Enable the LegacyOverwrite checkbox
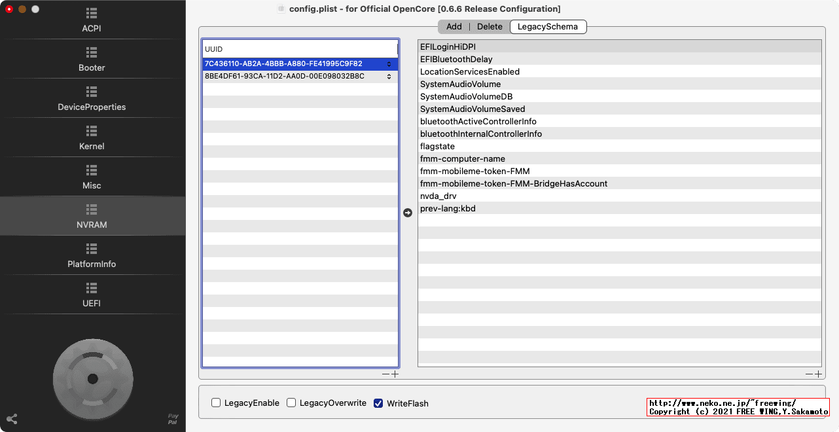Image resolution: width=839 pixels, height=432 pixels. tap(291, 403)
